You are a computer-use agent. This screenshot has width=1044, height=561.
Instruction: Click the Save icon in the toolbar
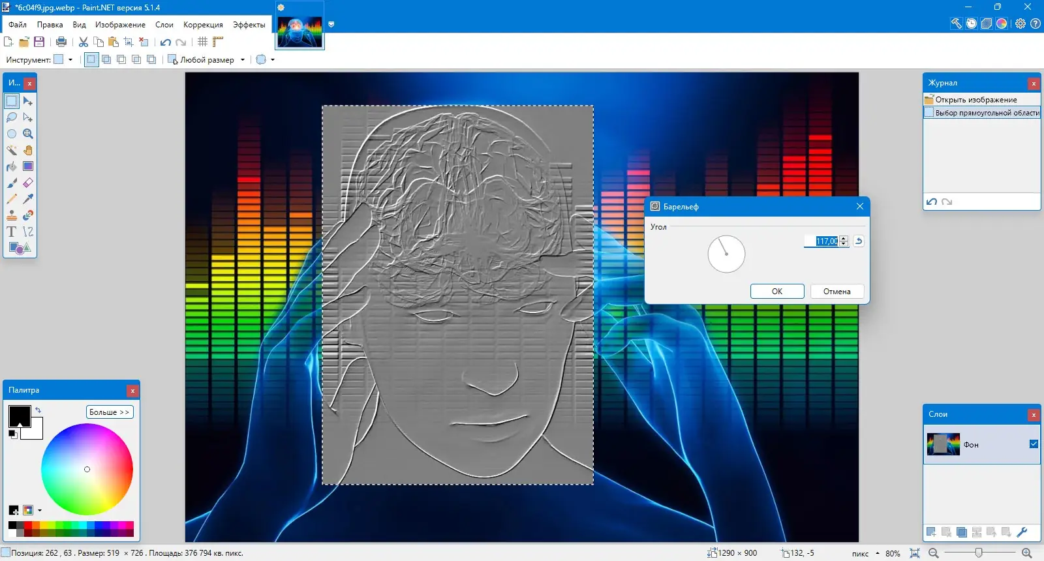39,42
